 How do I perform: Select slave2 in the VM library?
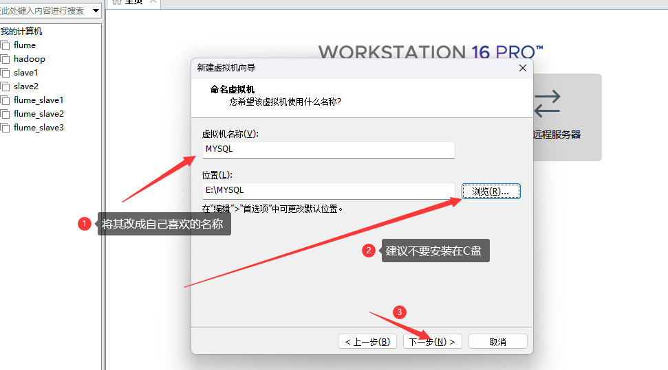point(26,86)
